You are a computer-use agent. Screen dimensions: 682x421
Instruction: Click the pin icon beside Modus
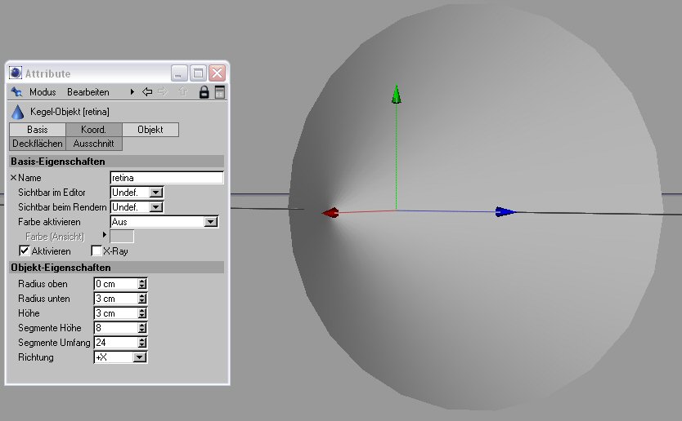pos(16,92)
